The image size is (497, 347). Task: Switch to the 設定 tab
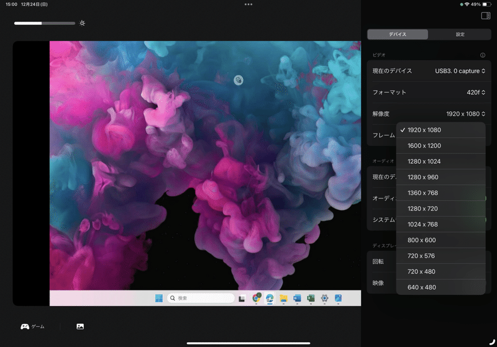click(x=460, y=34)
